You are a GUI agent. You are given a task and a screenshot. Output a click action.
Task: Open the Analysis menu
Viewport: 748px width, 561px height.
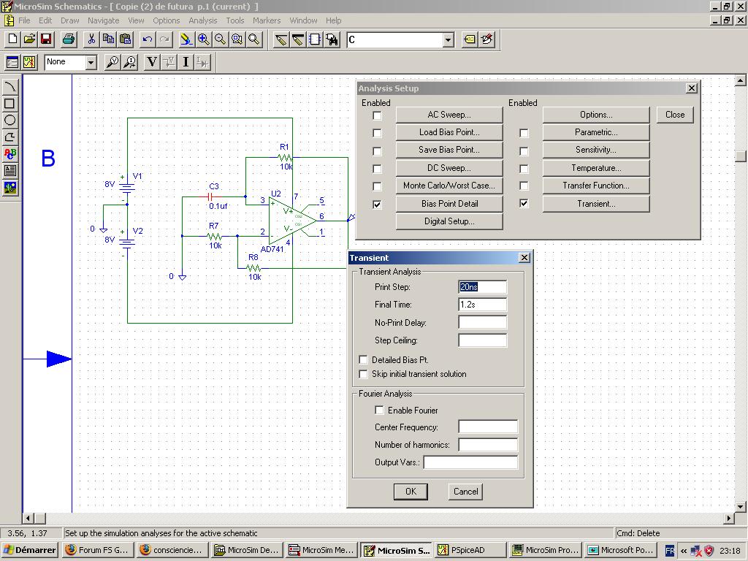pos(202,20)
